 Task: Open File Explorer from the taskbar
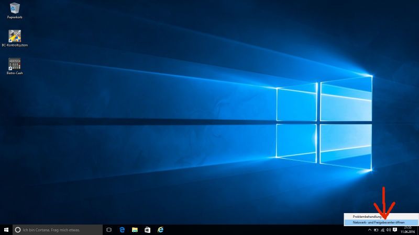tap(135, 230)
